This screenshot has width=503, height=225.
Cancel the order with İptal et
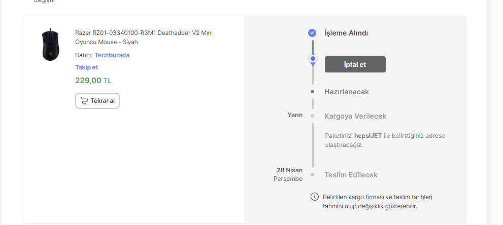tap(355, 64)
